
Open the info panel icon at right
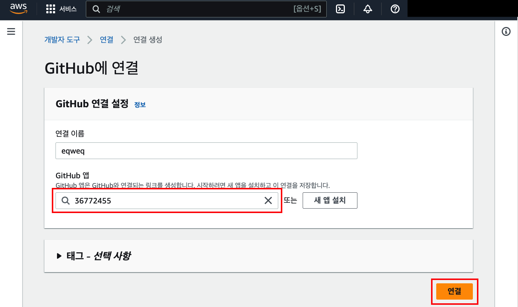tap(506, 31)
